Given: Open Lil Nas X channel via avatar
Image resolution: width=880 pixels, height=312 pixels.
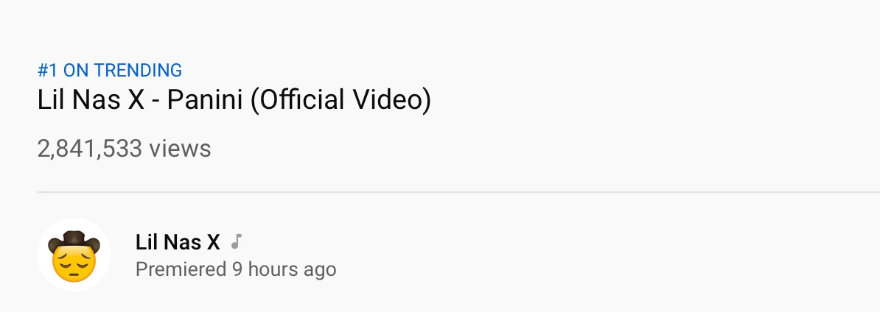Looking at the screenshot, I should coord(74,255).
